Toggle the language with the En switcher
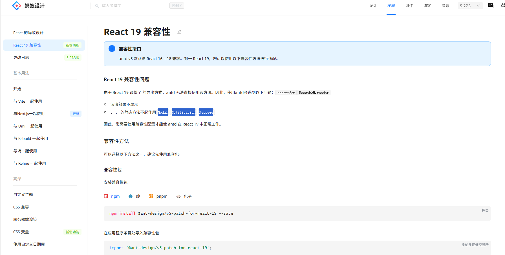The height and width of the screenshot is (255, 505). [491, 5]
